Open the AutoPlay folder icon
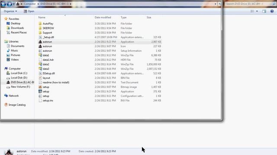The width and height of the screenshot is (277, 155). [x=40, y=24]
